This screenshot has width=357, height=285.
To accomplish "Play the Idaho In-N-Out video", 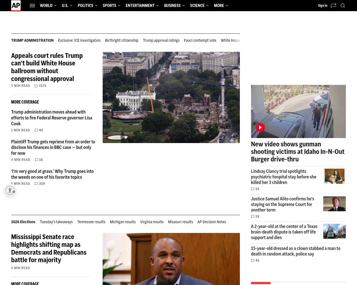I will (x=260, y=127).
